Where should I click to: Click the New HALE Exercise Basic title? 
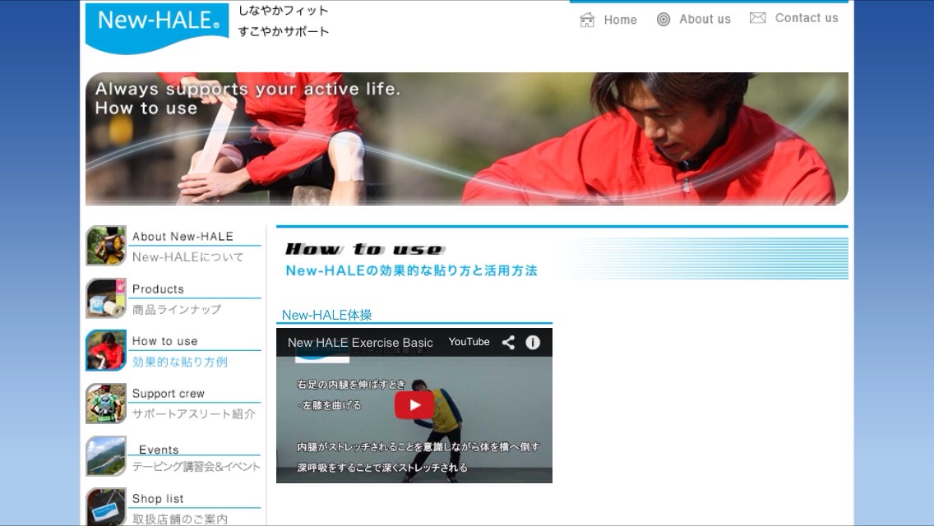tap(360, 343)
